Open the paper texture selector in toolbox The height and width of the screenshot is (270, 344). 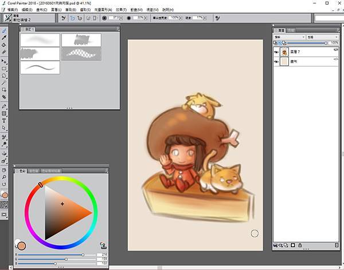[4, 205]
